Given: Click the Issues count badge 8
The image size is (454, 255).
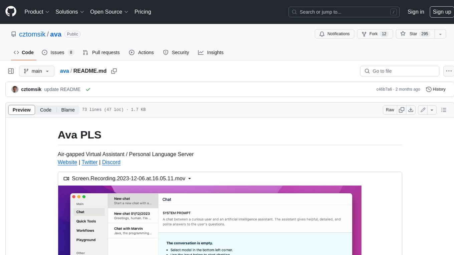Looking at the screenshot, I should tap(71, 52).
